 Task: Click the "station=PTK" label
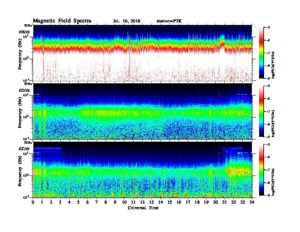[x=169, y=21]
